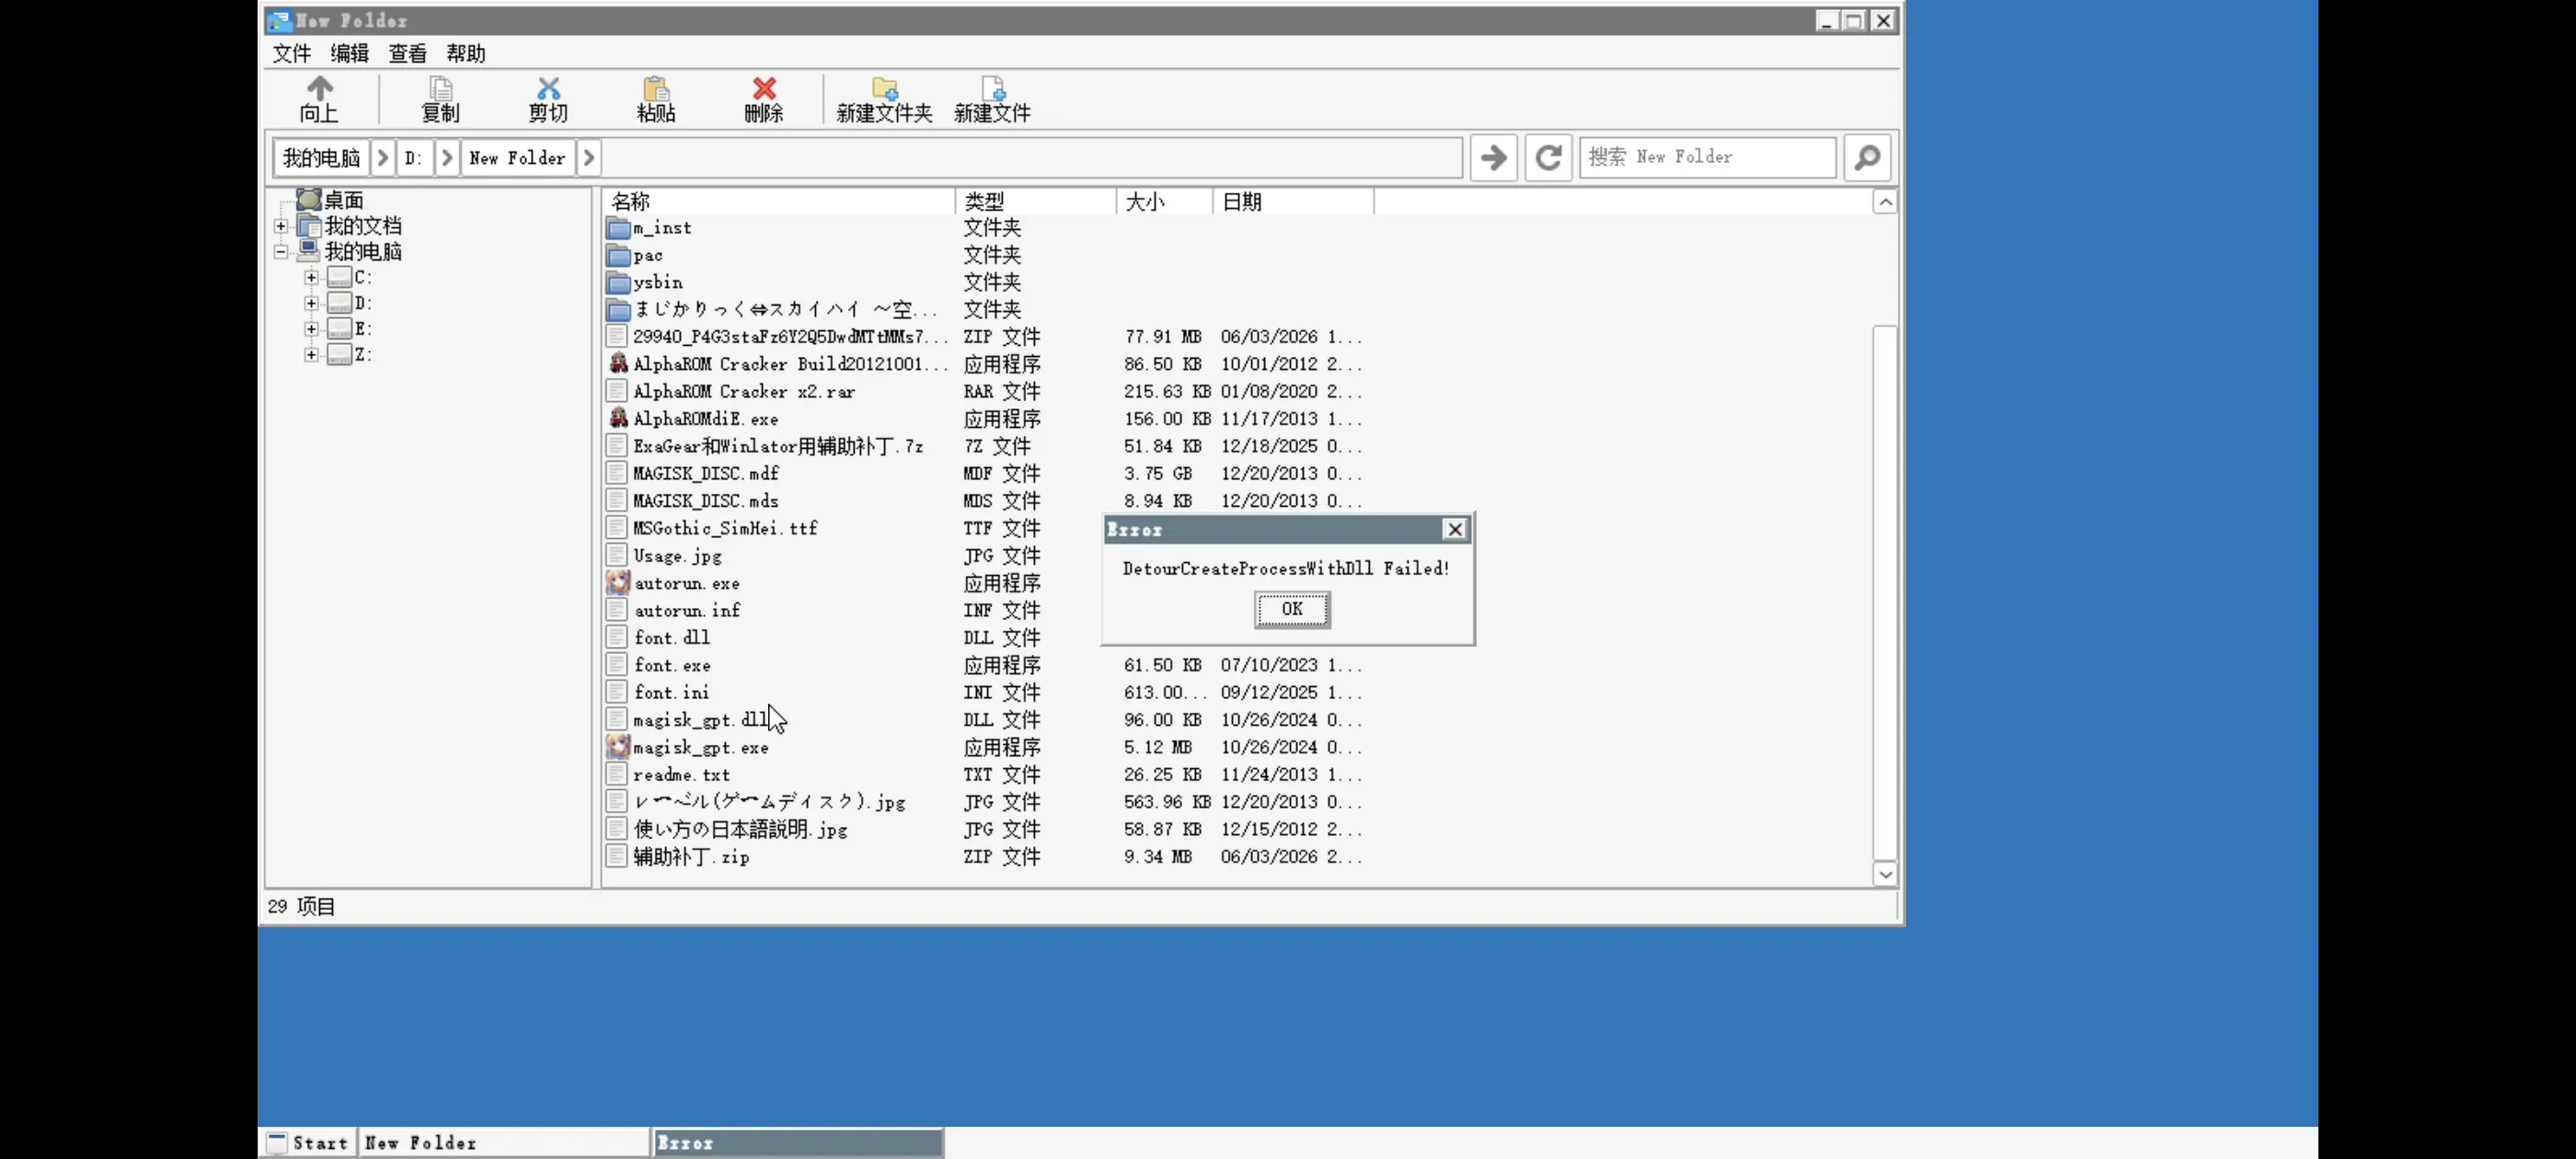Click the file list scroll down arrow
The height and width of the screenshot is (1159, 2576).
tap(1885, 874)
